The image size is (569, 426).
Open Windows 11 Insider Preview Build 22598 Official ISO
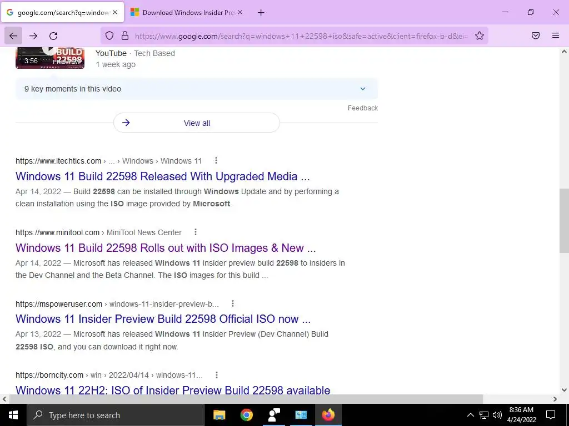[x=163, y=319]
